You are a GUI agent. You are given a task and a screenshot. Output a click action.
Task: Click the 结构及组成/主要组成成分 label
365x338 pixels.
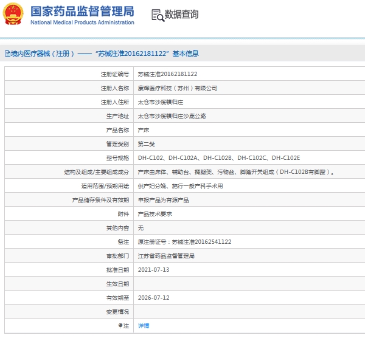pyautogui.click(x=96, y=172)
